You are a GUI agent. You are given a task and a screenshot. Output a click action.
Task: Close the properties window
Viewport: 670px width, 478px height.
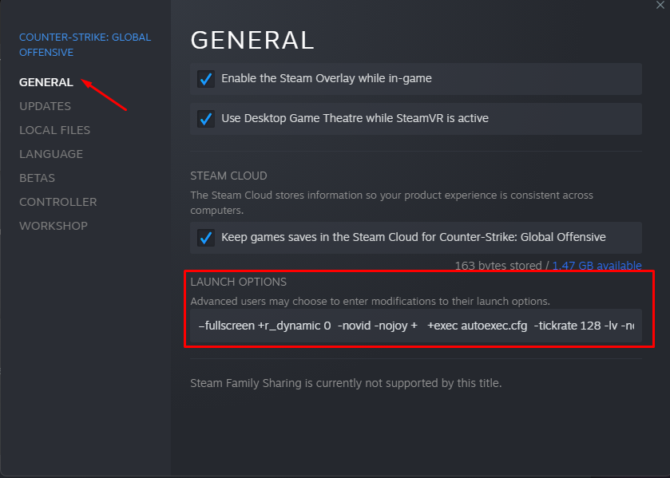(x=660, y=5)
